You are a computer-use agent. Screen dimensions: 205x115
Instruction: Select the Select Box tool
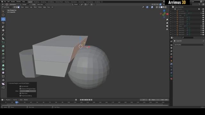(x=3, y=11)
